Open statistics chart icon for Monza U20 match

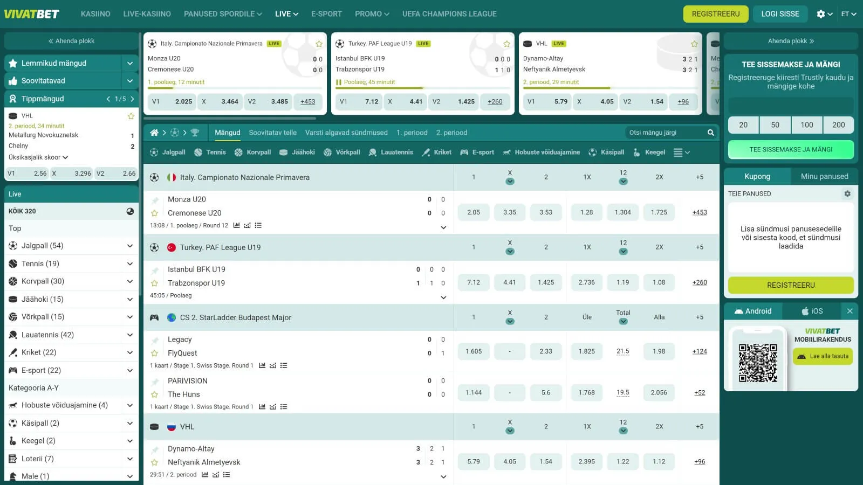coord(236,225)
